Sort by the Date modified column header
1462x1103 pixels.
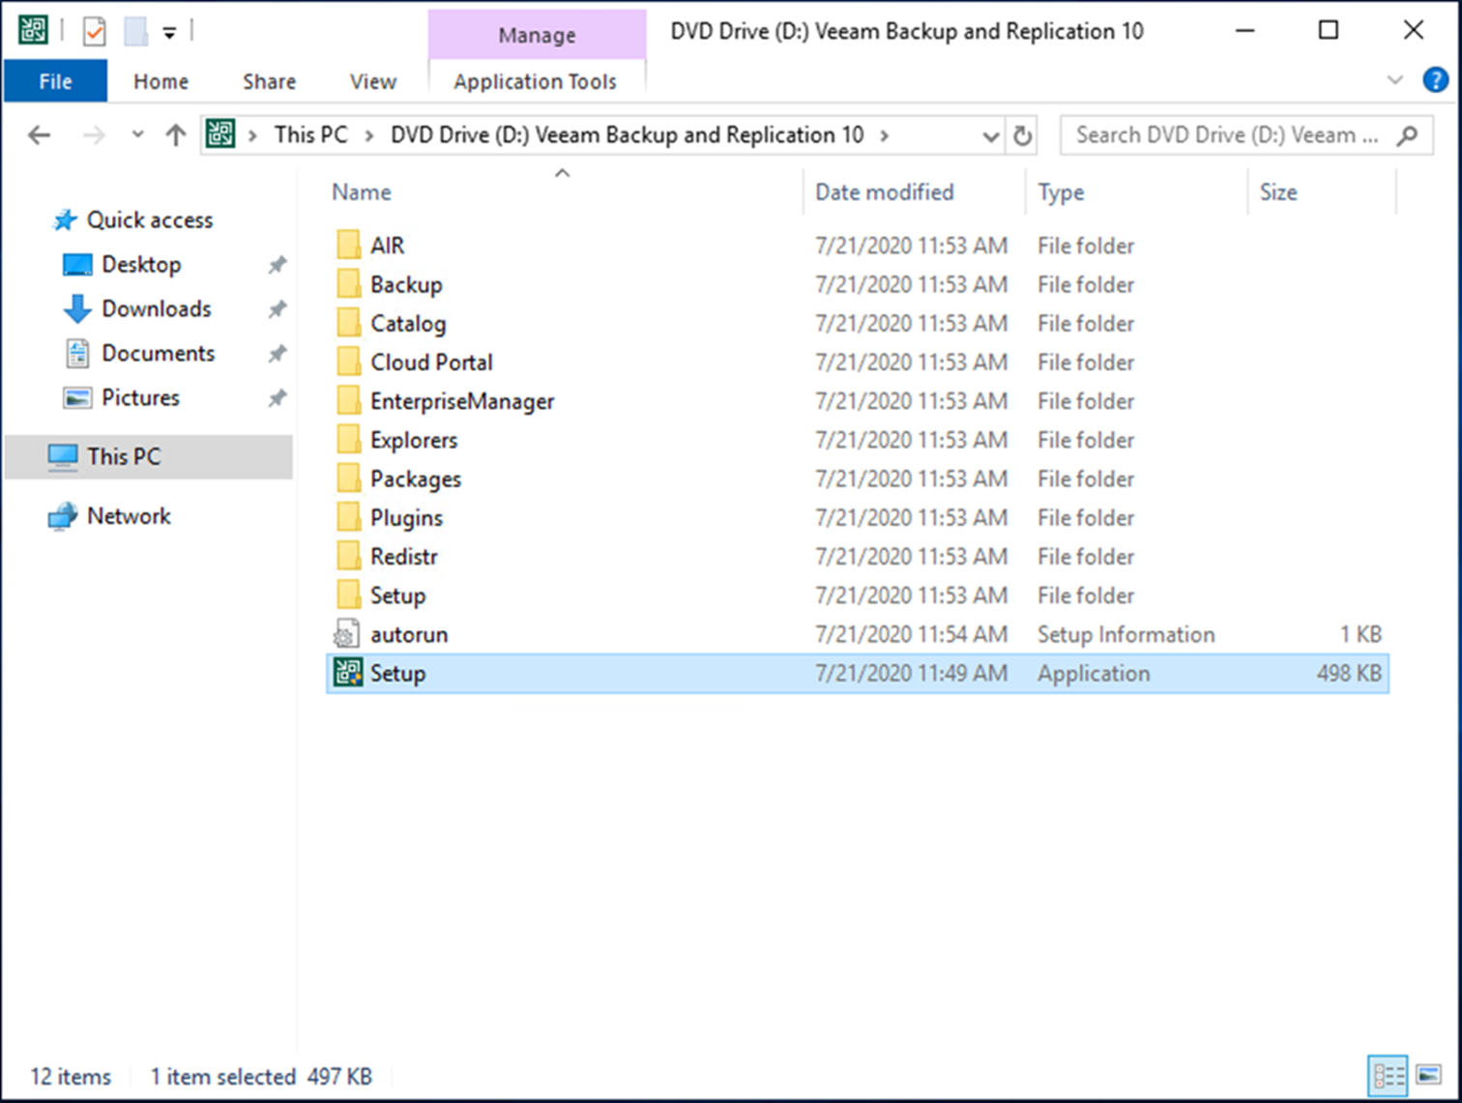pyautogui.click(x=884, y=192)
